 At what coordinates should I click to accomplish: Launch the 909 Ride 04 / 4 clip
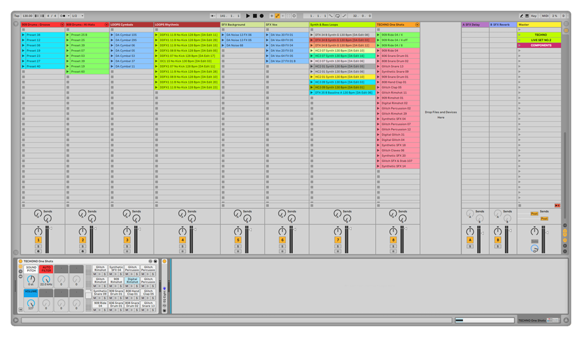[378, 35]
